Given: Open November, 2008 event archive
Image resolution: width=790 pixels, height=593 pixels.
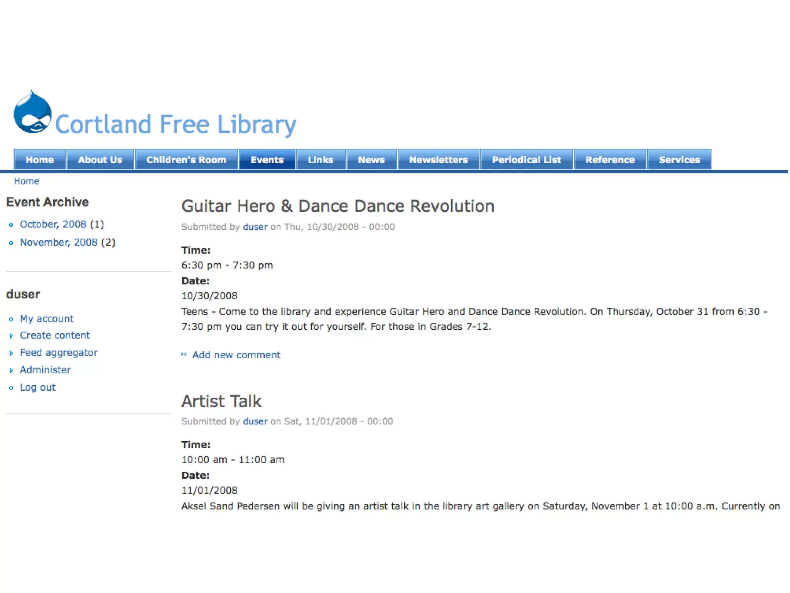Looking at the screenshot, I should pyautogui.click(x=59, y=242).
